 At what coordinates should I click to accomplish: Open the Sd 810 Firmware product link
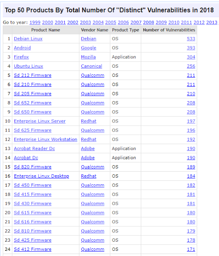33,231
